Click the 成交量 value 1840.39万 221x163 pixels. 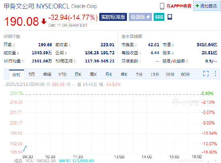coord(42,53)
